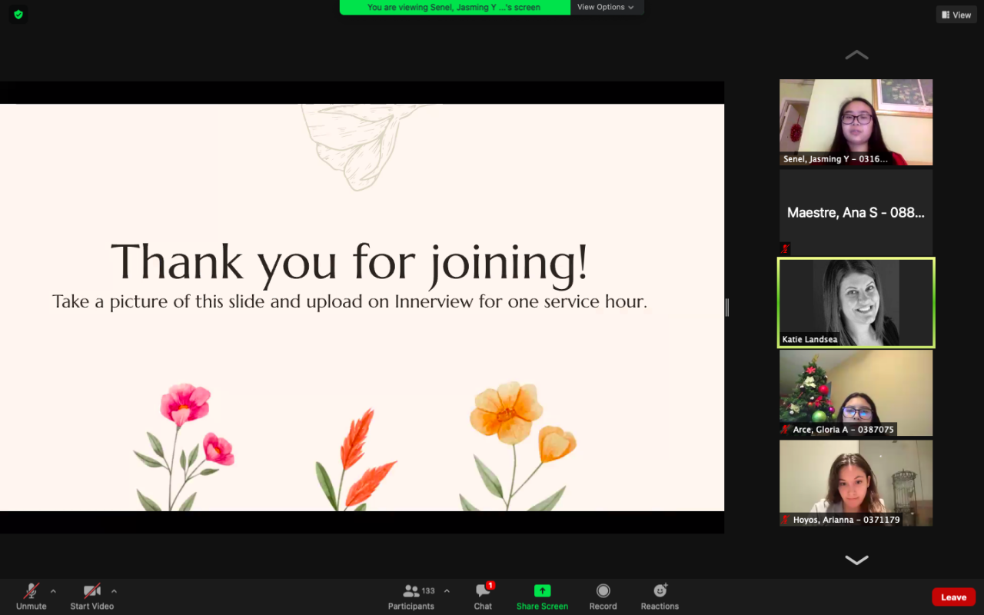This screenshot has height=615, width=984.
Task: Select Hoyos, Arianna's video thumbnail
Action: click(856, 483)
